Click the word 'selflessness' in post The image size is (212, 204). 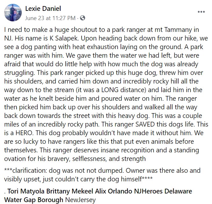click(x=90, y=159)
